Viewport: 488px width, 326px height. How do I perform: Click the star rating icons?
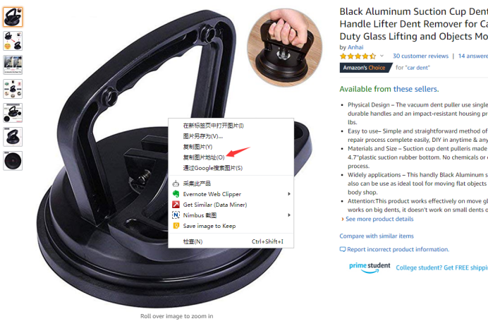coord(358,56)
